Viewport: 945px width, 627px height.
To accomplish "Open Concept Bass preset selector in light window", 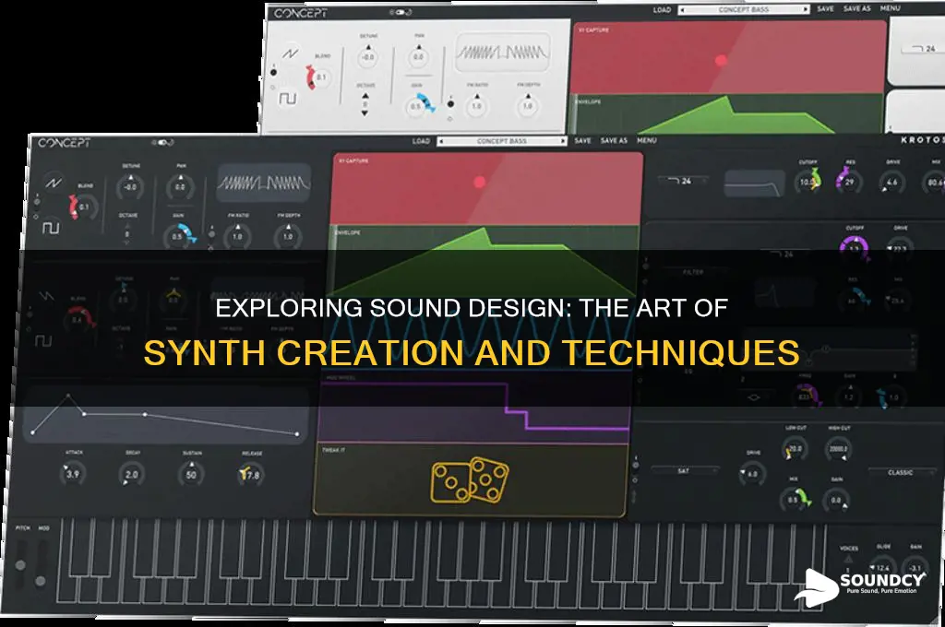I will click(x=744, y=9).
